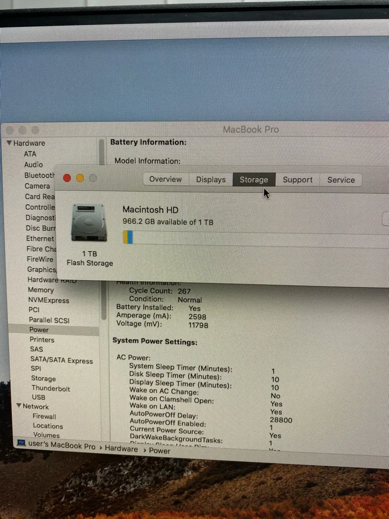Select Card Reader in the sidebar
The width and height of the screenshot is (389, 519).
tap(40, 196)
